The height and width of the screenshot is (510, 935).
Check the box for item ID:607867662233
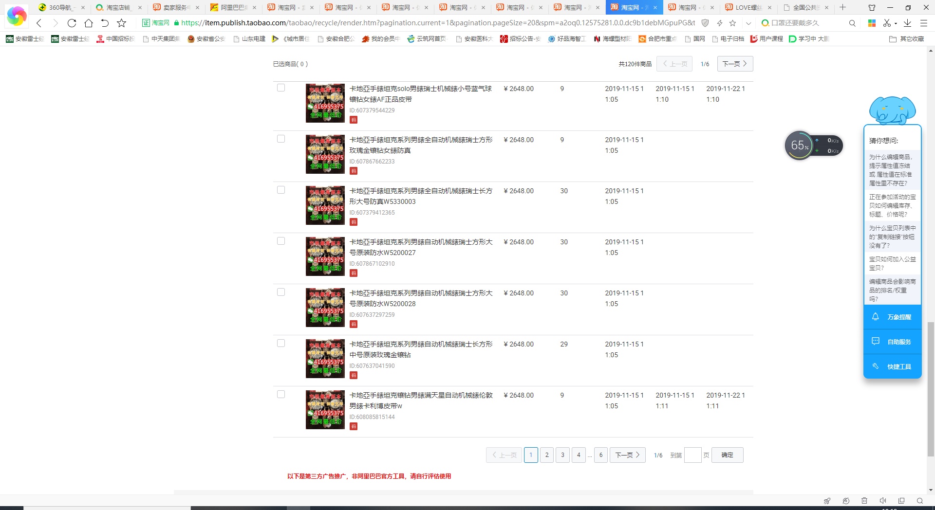coord(281,139)
